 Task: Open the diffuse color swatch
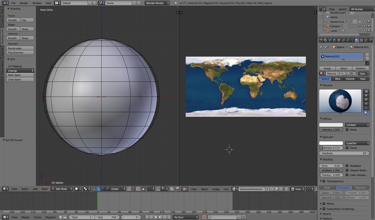(x=331, y=125)
